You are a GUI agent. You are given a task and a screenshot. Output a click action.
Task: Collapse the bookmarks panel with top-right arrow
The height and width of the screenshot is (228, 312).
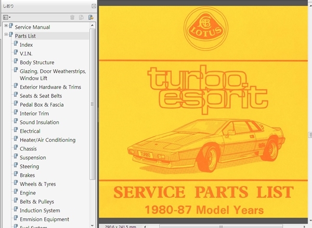click(94, 6)
